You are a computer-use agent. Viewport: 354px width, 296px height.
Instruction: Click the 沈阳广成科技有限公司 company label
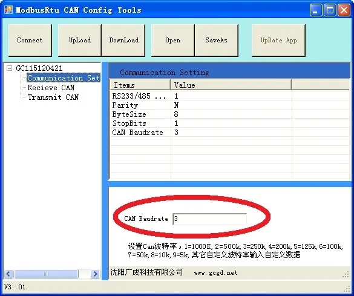146,272
